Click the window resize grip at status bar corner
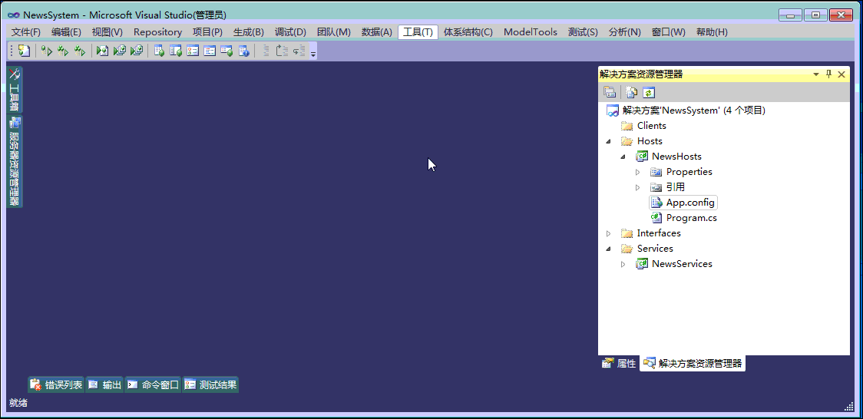This screenshot has width=863, height=419. coord(848,407)
